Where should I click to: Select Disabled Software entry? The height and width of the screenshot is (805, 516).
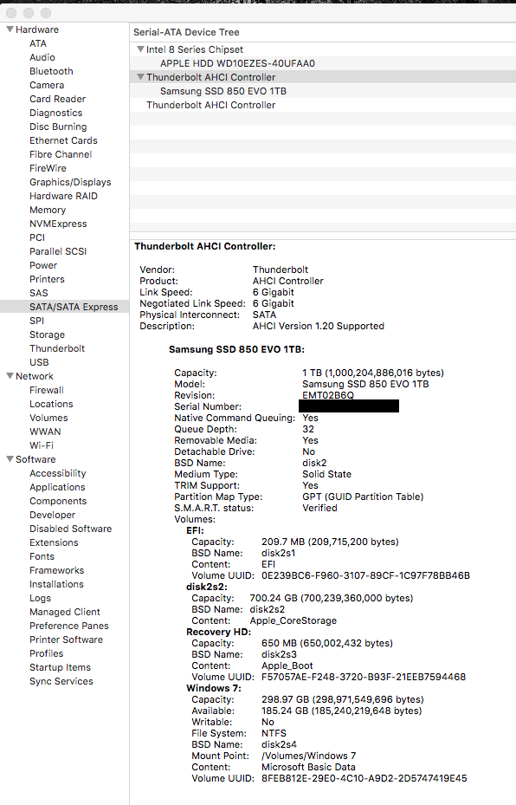(x=70, y=529)
